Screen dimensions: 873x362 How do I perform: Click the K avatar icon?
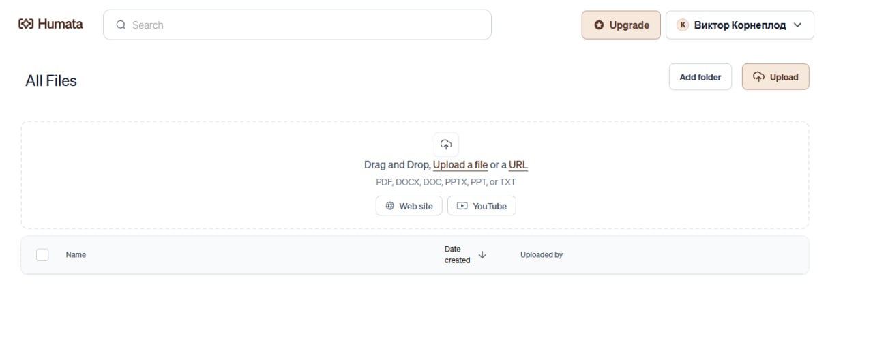pyautogui.click(x=683, y=25)
